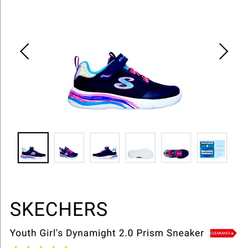Click the fifth yellow rating star

[66, 247]
